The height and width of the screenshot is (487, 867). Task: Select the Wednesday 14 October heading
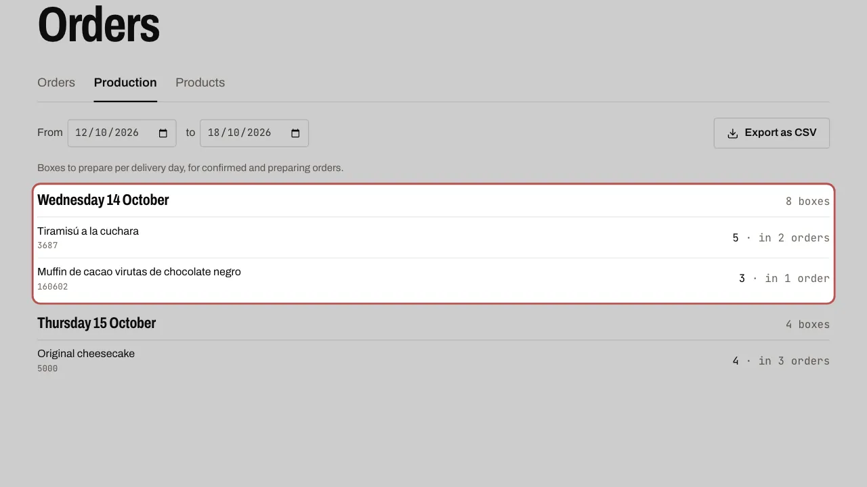(x=103, y=200)
